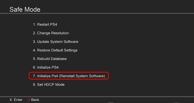The height and width of the screenshot is (103, 194).
Task: Pick Restore Default Settings entry
Action: (55, 50)
